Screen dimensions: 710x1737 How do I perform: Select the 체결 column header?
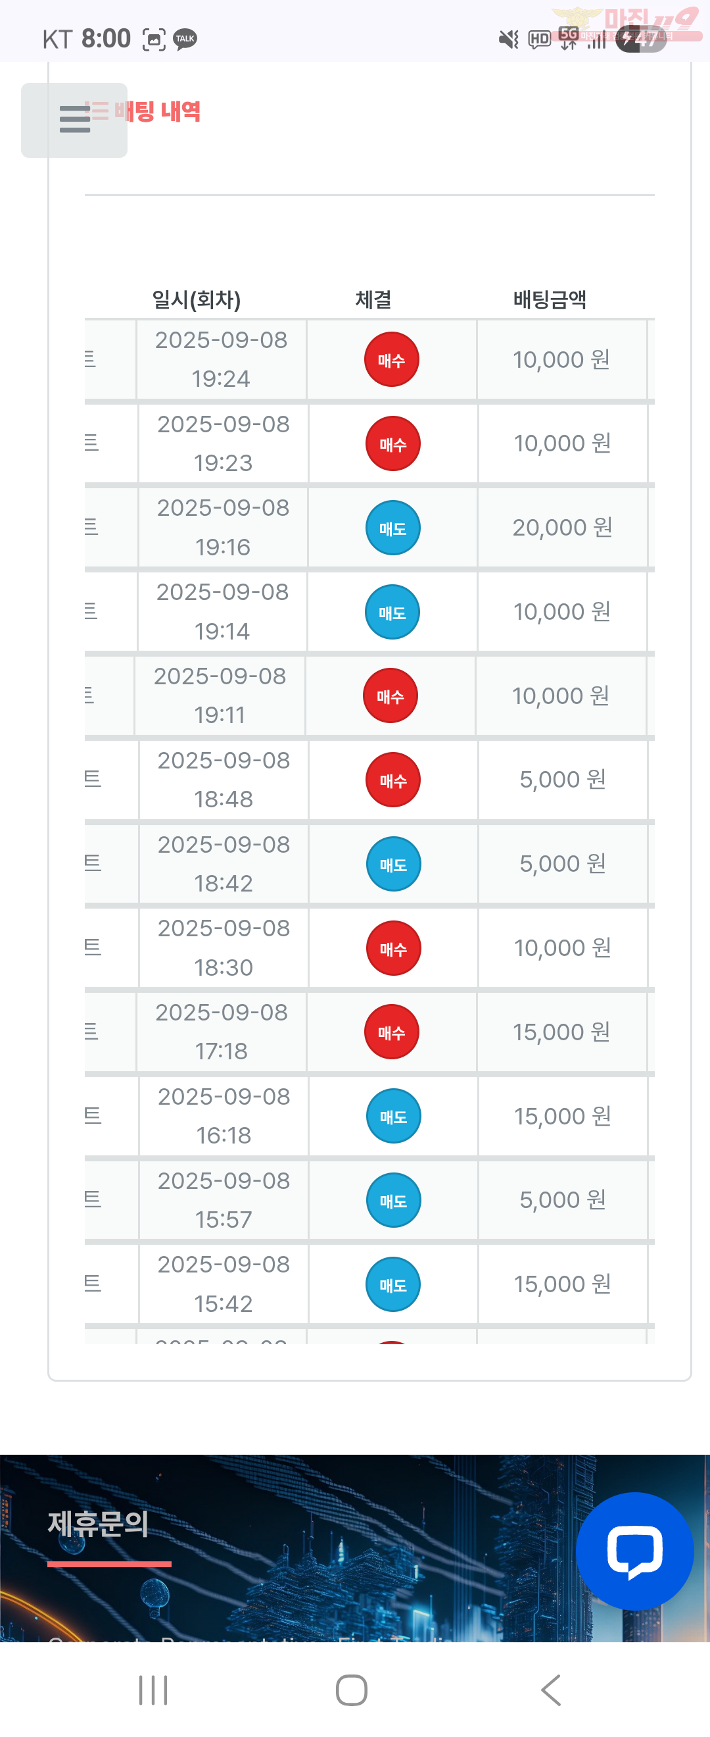pyautogui.click(x=373, y=299)
